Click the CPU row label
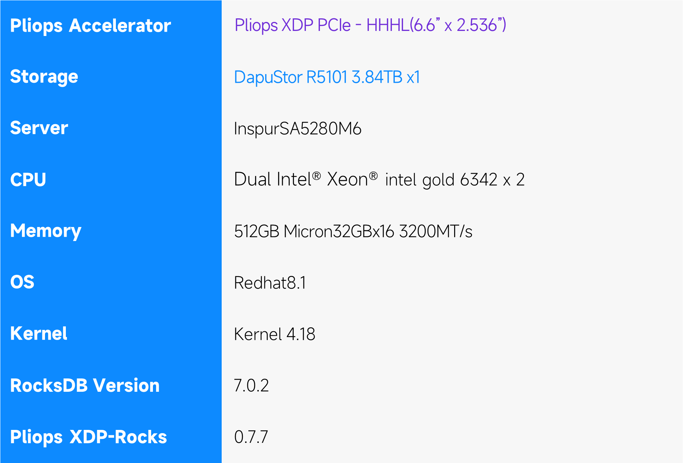The height and width of the screenshot is (463, 683). click(28, 180)
